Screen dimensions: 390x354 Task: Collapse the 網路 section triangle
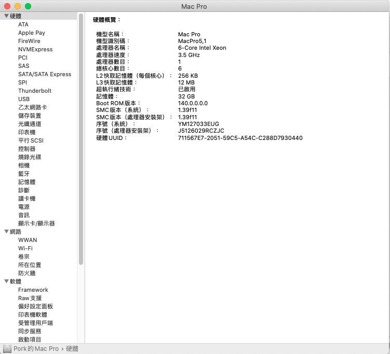[6, 232]
